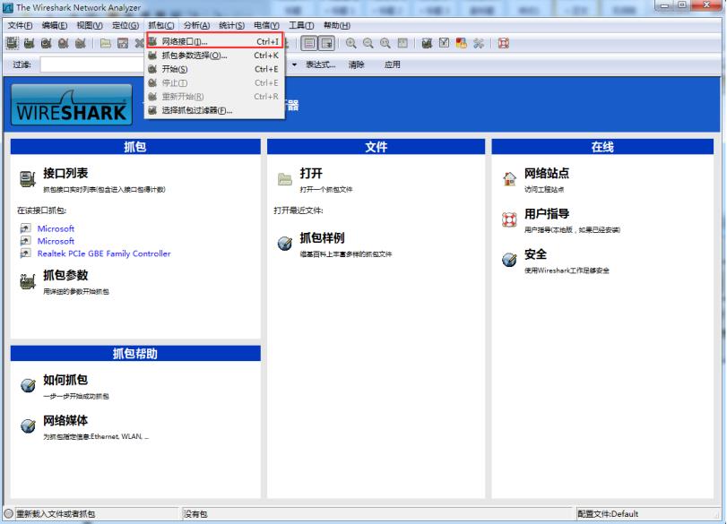Click the save capture file toolbar icon

[123, 44]
